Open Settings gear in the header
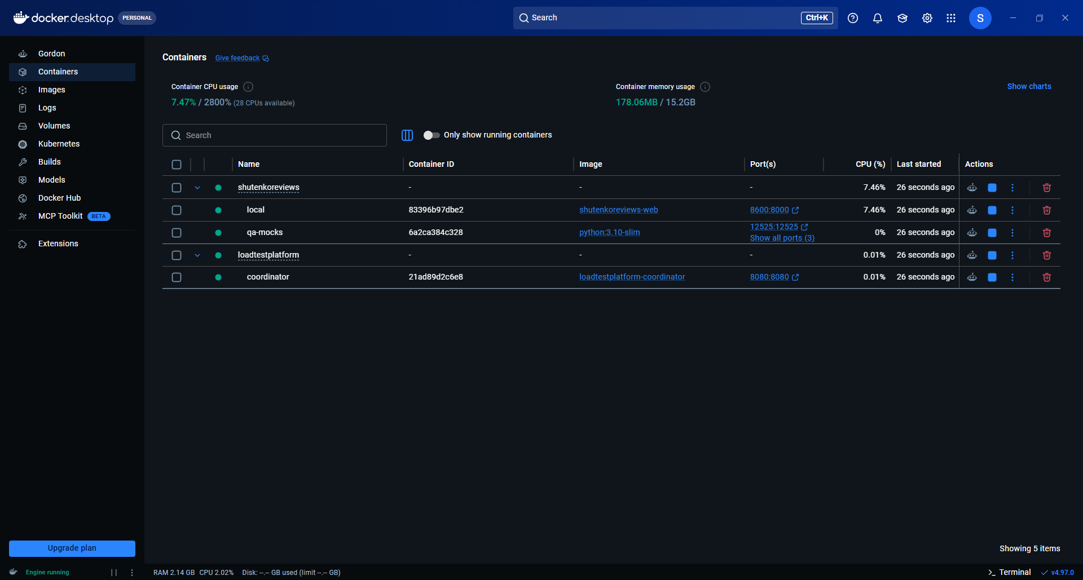 coord(927,18)
